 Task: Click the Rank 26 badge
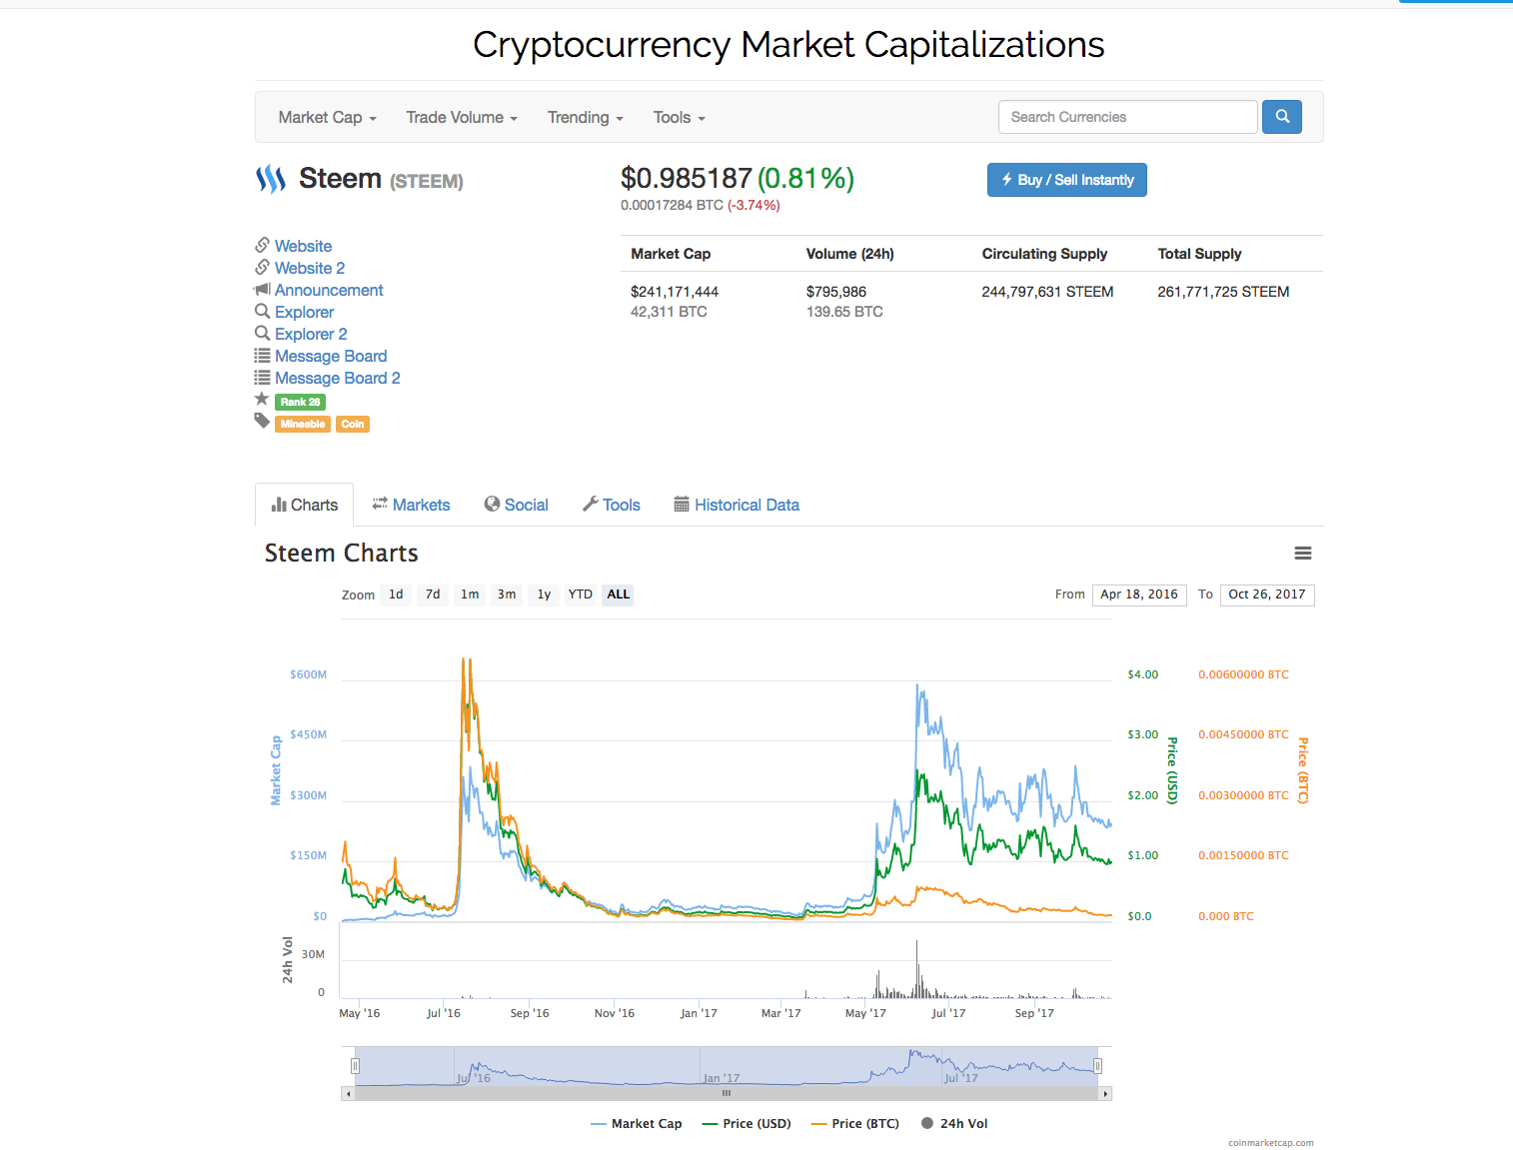(300, 402)
